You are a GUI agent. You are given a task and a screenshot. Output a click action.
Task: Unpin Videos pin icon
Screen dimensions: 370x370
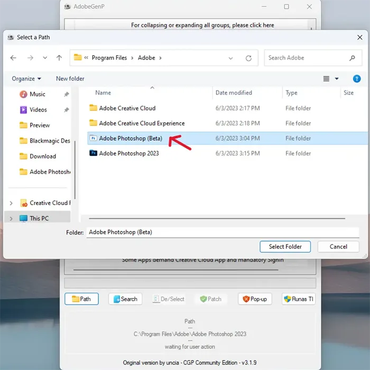[66, 110]
